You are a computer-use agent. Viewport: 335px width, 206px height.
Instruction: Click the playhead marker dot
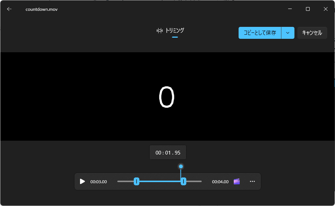[x=181, y=166]
